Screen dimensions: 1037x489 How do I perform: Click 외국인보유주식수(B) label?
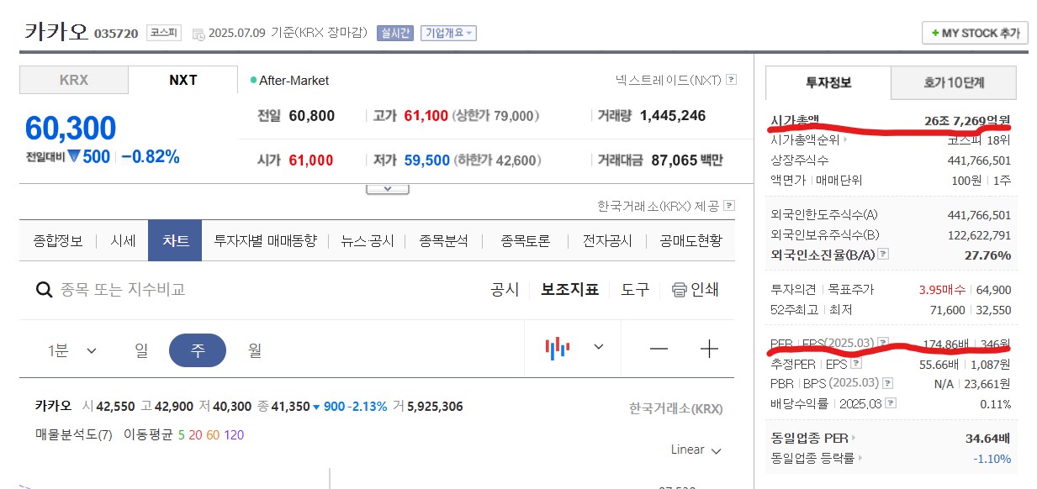coord(825,235)
